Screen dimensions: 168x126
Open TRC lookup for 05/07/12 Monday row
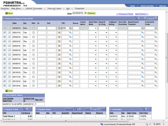pos(70,59)
